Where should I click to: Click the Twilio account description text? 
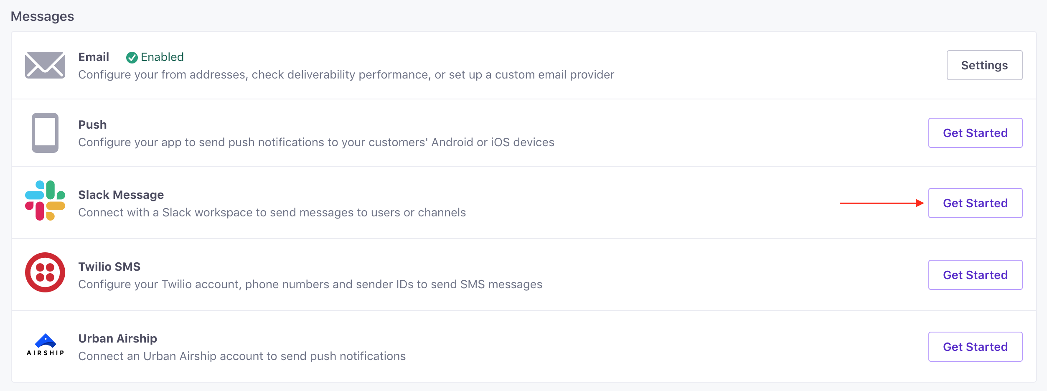tap(310, 284)
